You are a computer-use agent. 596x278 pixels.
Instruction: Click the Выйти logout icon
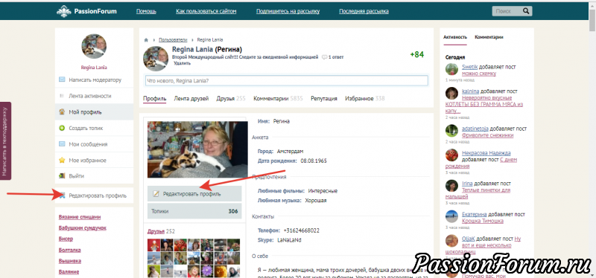click(62, 176)
